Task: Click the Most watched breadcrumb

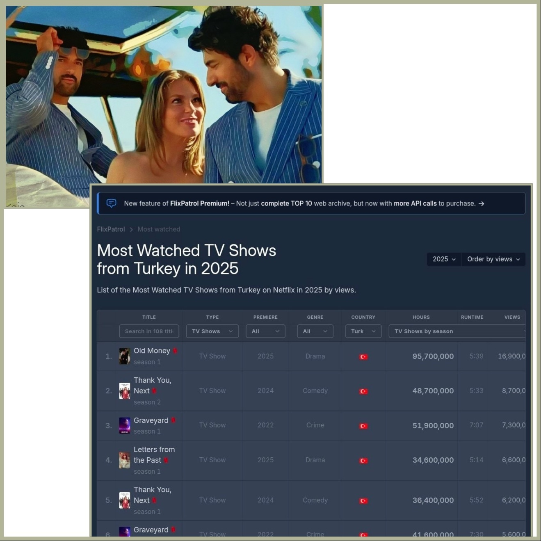Action: (x=159, y=229)
